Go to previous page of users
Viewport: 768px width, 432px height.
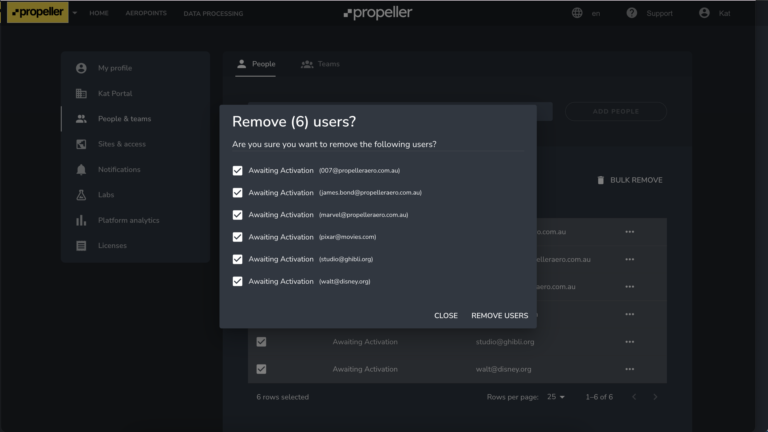[634, 397]
